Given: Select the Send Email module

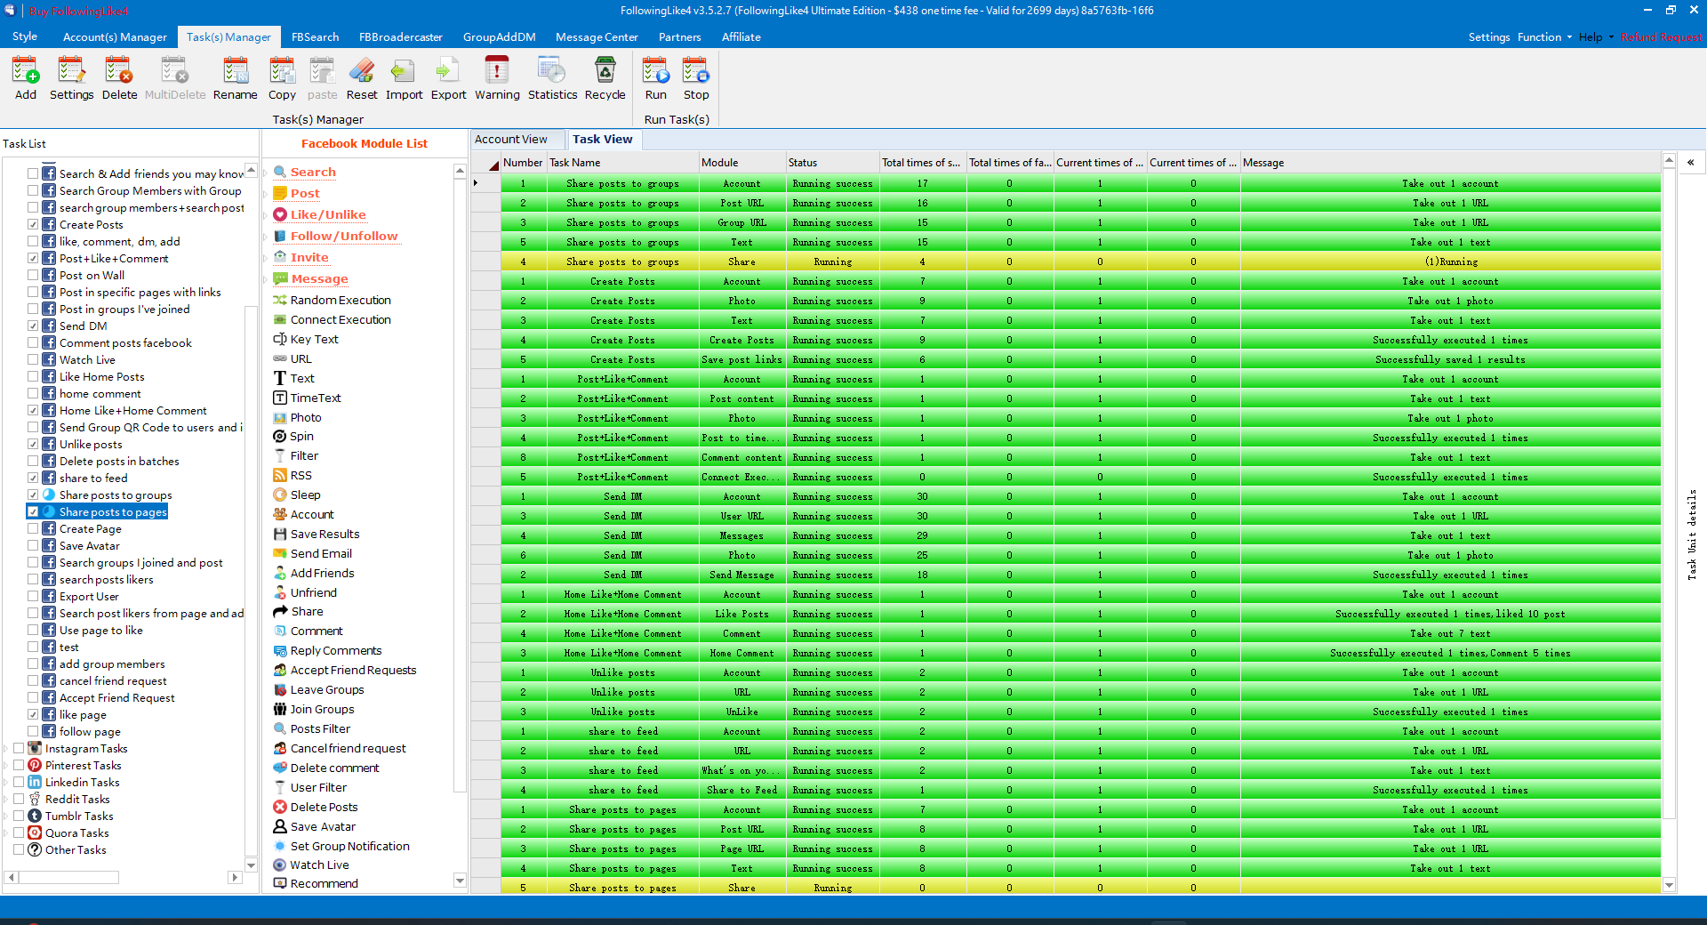Looking at the screenshot, I should 312,554.
